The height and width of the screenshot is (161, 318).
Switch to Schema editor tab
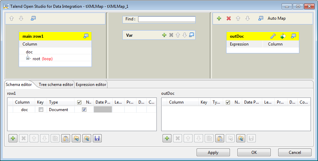tap(19, 85)
